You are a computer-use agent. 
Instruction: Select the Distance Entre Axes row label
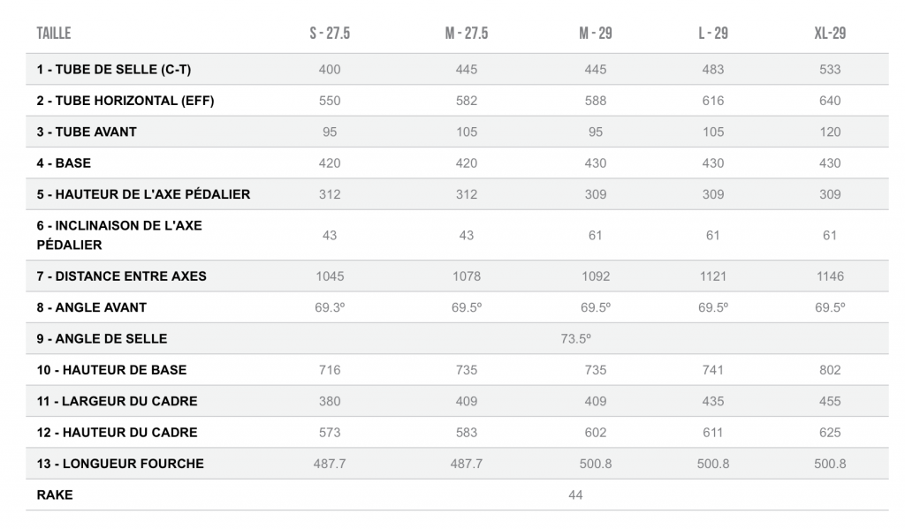[121, 276]
